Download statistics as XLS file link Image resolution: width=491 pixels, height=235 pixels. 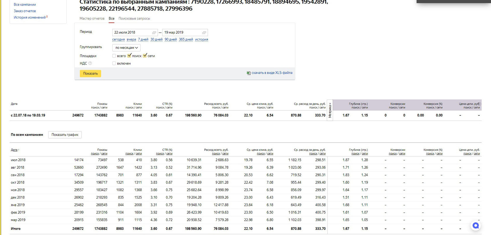point(272,73)
